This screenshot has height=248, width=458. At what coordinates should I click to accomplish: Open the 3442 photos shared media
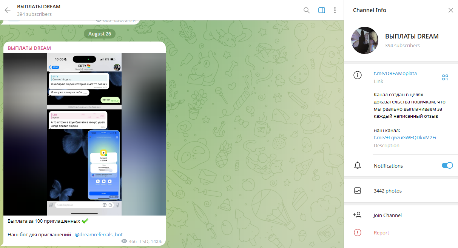[x=387, y=191]
